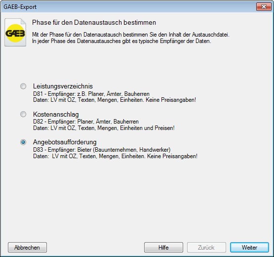Click the Leistungsverzeichnis heading label
This screenshot has height=257, width=274.
[63, 86]
